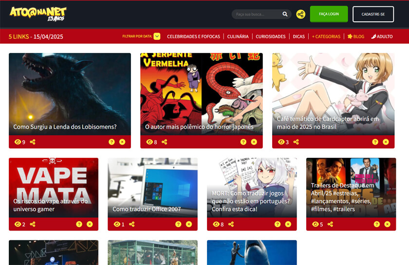Share the Office 2007 article

[x=132, y=224]
